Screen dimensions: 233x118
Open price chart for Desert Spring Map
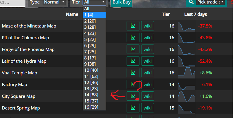coord(133,108)
